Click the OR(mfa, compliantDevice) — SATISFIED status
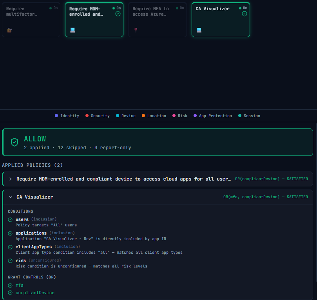The height and width of the screenshot is (300, 317). coord(265,197)
